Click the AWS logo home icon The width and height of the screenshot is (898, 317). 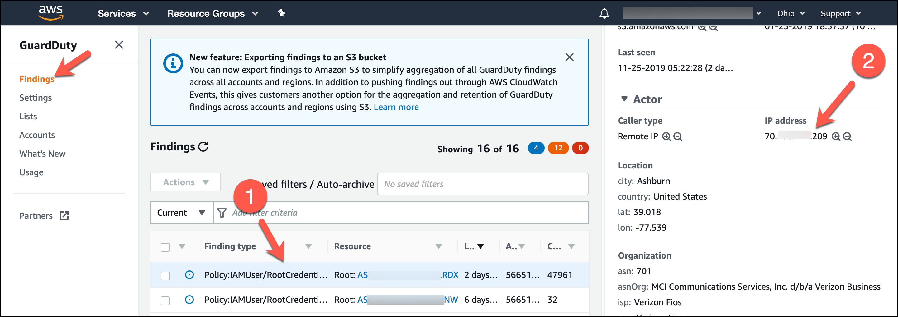tap(51, 13)
